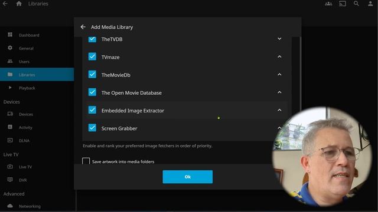Open the user profile icon
Viewport: 378px width, 212px height.
[x=370, y=4]
